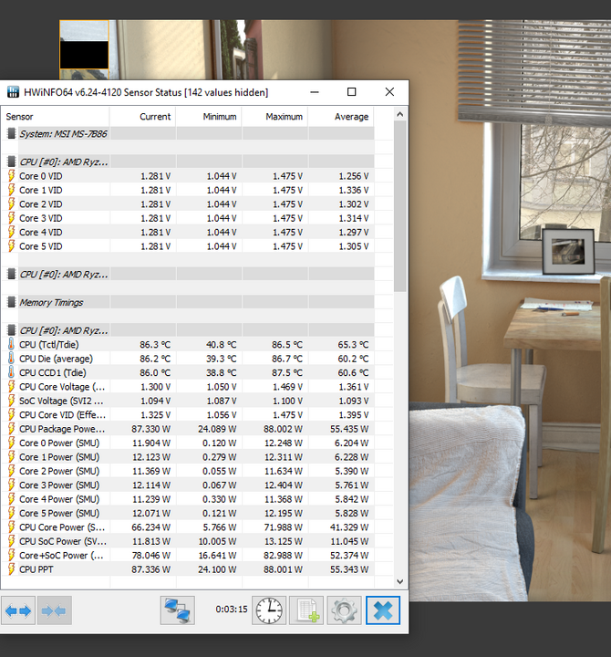Open sensor settings gear button
Viewport: 611px width, 657px height.
(x=344, y=610)
